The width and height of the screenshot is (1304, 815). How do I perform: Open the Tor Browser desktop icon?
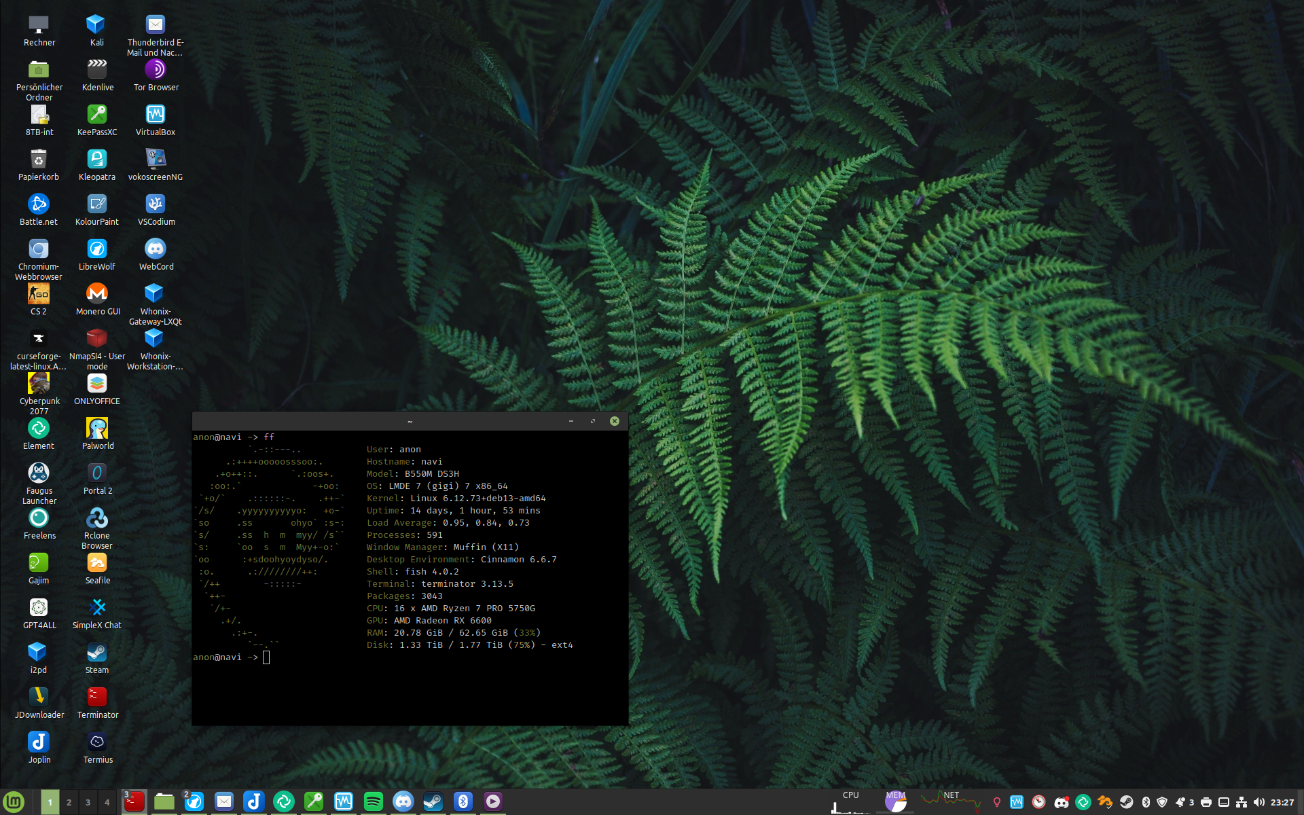coord(156,70)
